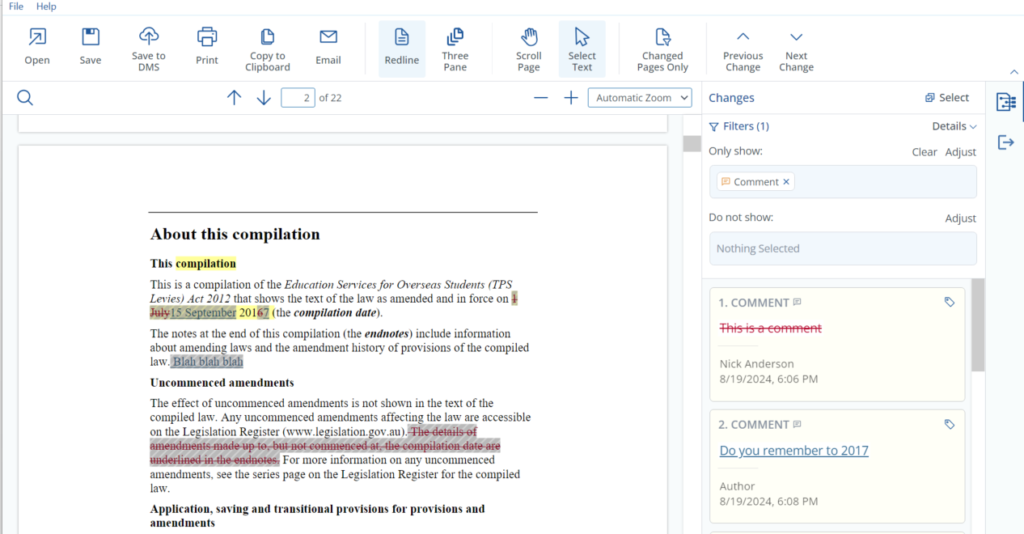Zoom out with the minus icon
The image size is (1024, 534).
point(541,98)
